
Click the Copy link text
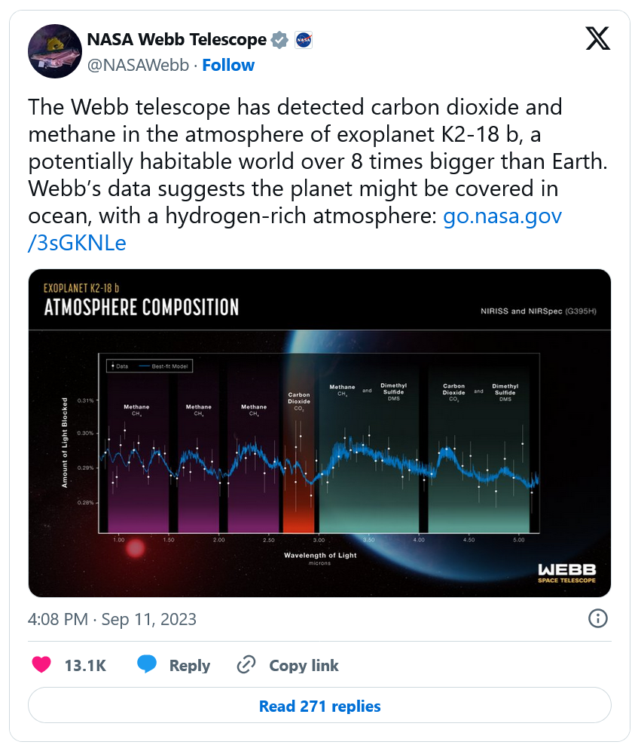coord(304,666)
